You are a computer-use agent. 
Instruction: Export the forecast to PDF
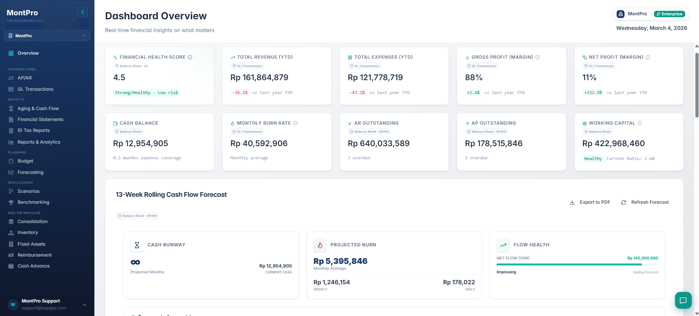[x=590, y=202]
